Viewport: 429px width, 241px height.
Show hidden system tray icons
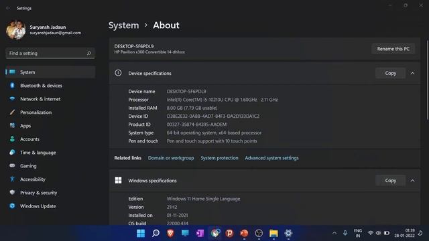point(334,233)
